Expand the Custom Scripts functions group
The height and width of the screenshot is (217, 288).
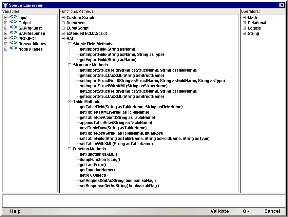point(63,17)
